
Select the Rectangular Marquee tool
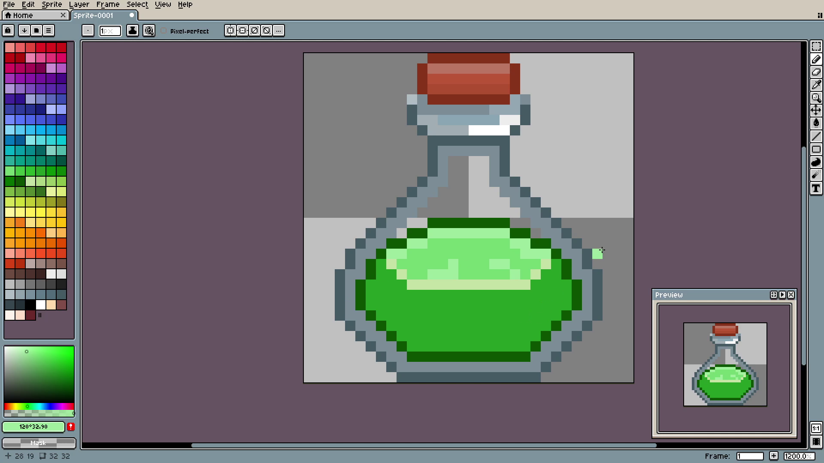click(816, 46)
